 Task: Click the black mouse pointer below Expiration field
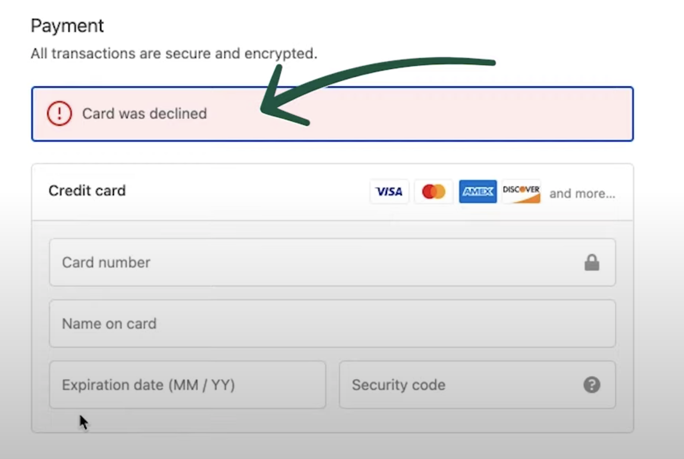point(83,422)
